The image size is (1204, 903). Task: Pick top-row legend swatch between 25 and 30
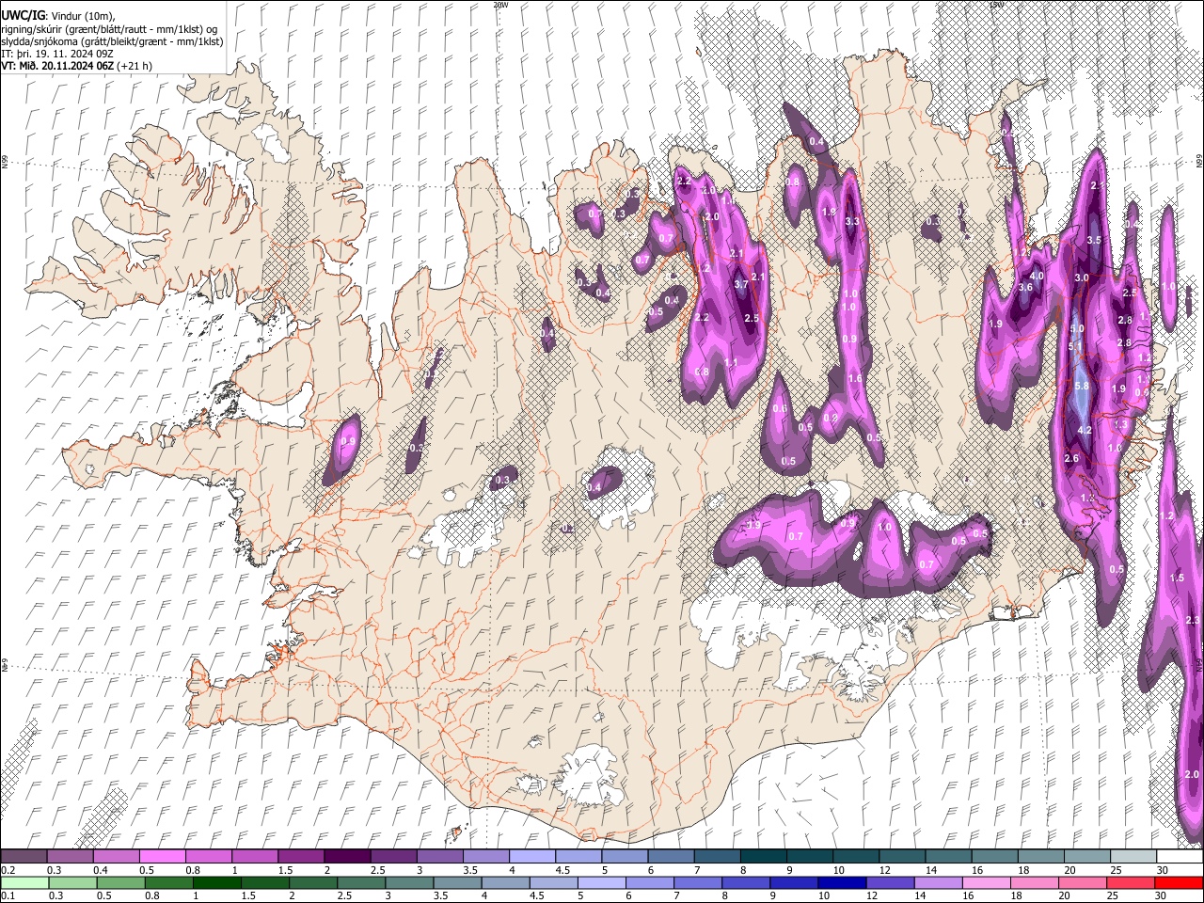(1133, 857)
